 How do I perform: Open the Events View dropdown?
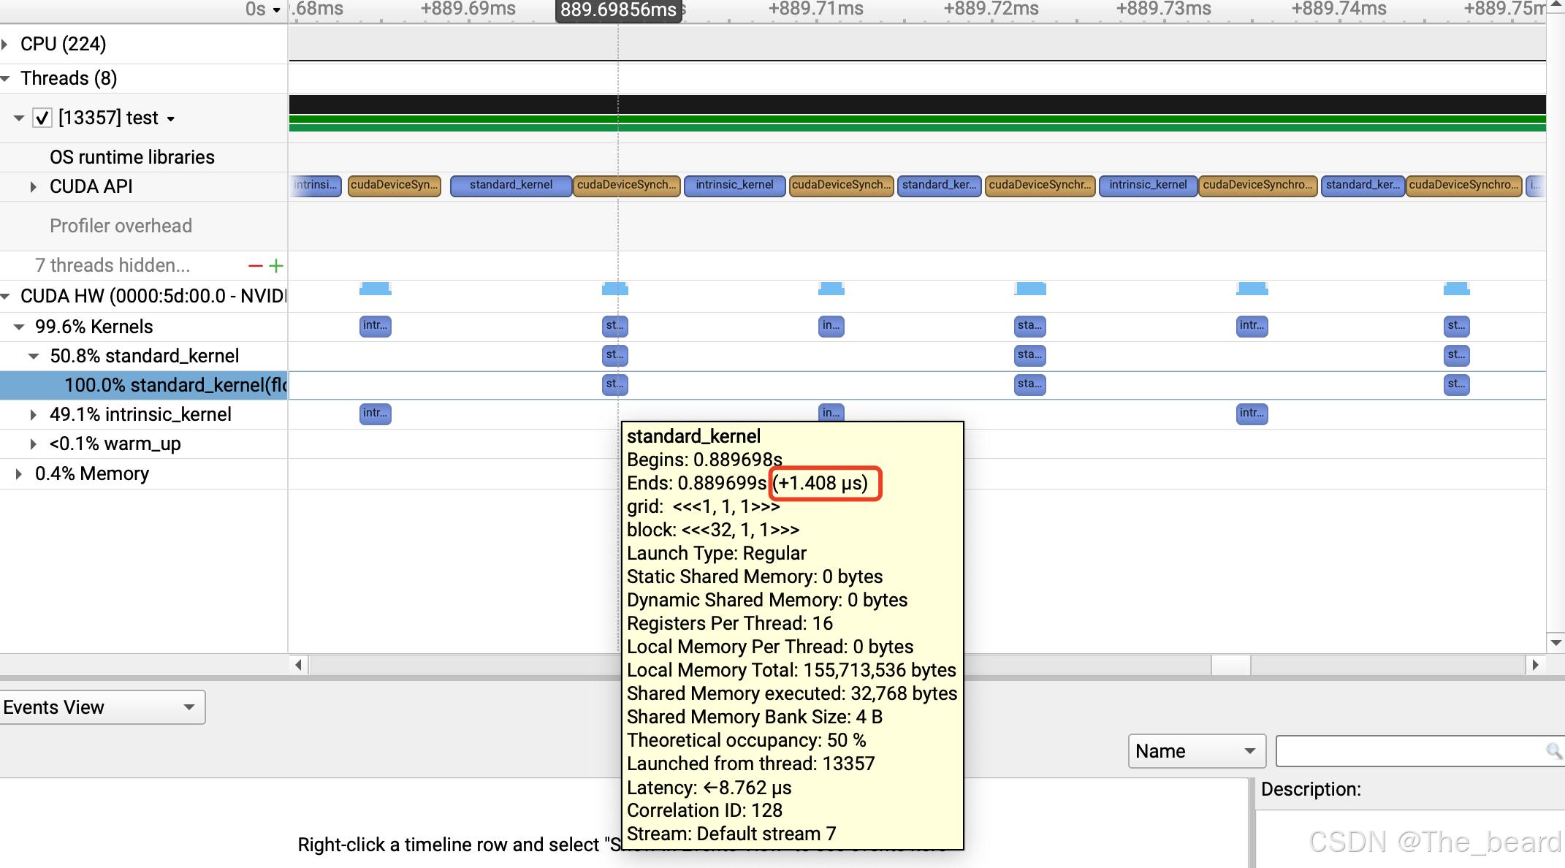(x=102, y=707)
